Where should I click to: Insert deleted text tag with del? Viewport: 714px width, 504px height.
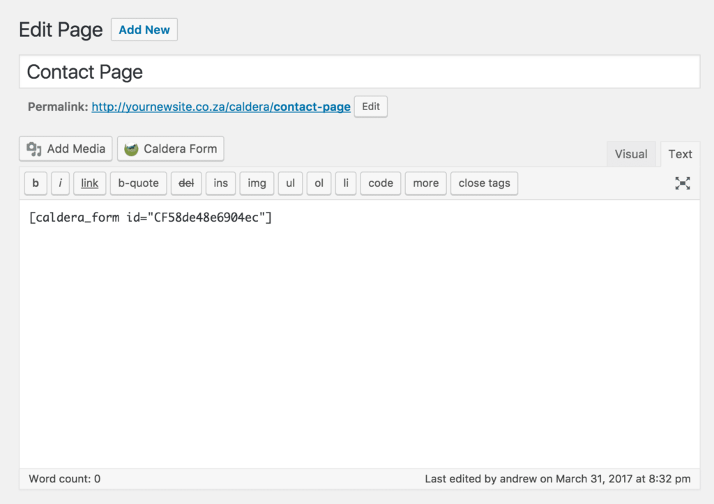[186, 183]
